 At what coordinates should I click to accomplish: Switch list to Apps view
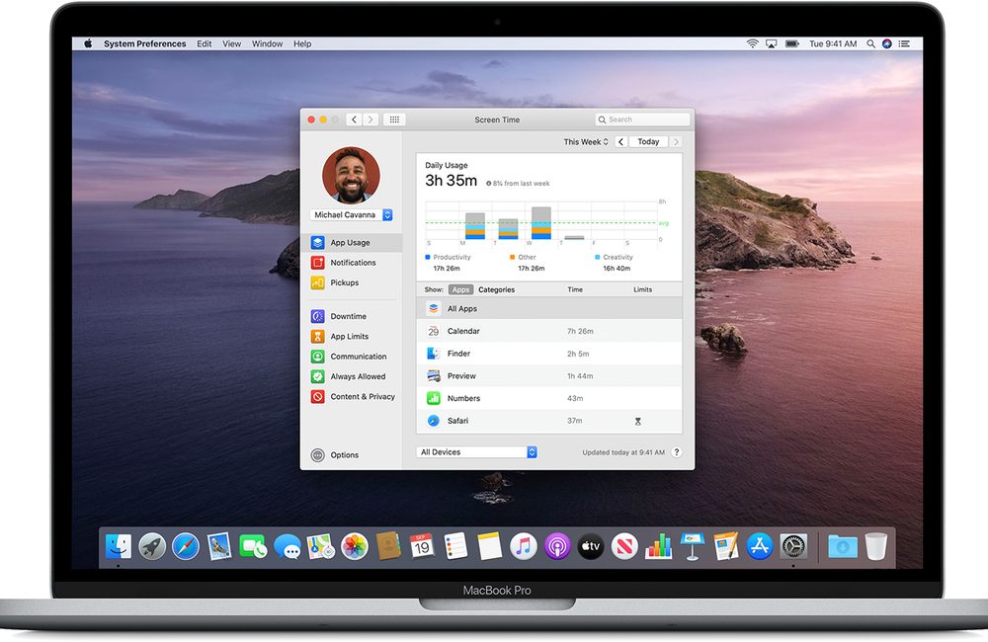[460, 289]
